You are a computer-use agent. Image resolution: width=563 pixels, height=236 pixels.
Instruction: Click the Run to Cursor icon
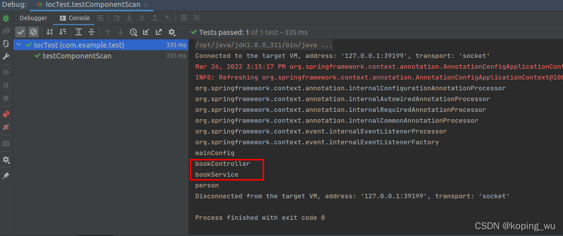click(x=168, y=18)
